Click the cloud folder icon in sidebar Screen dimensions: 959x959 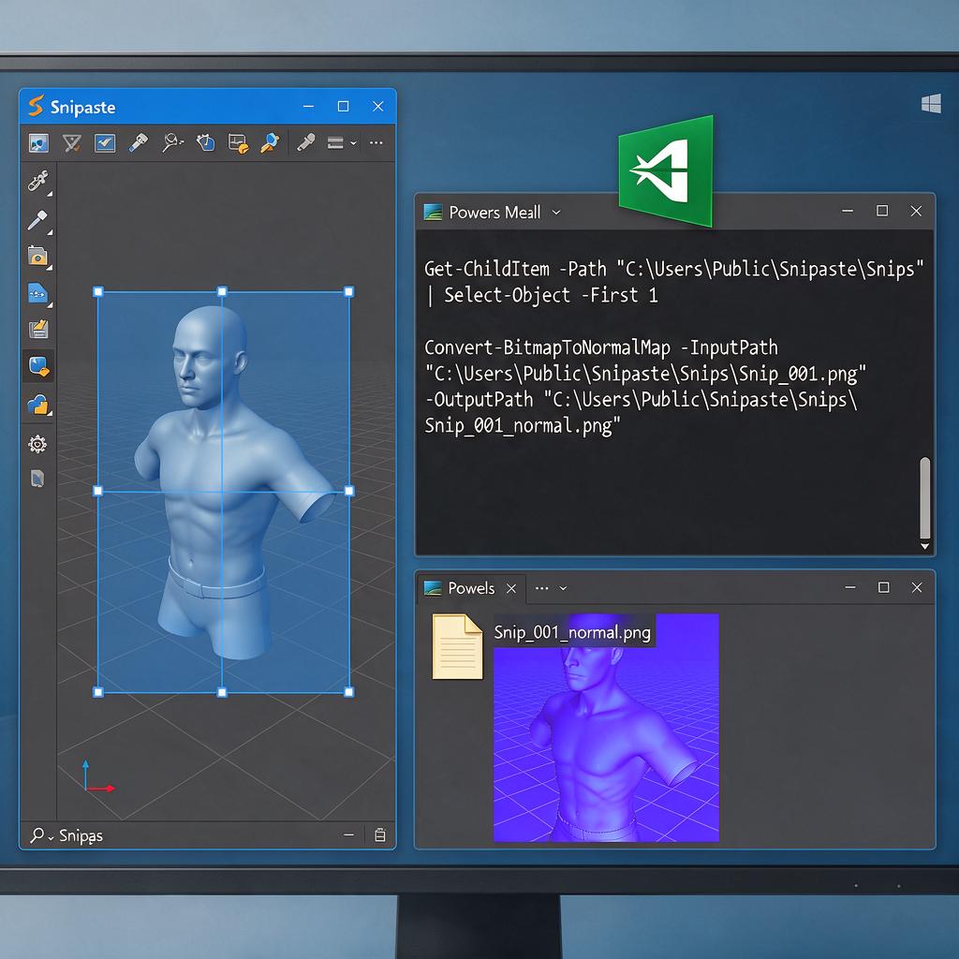point(37,405)
